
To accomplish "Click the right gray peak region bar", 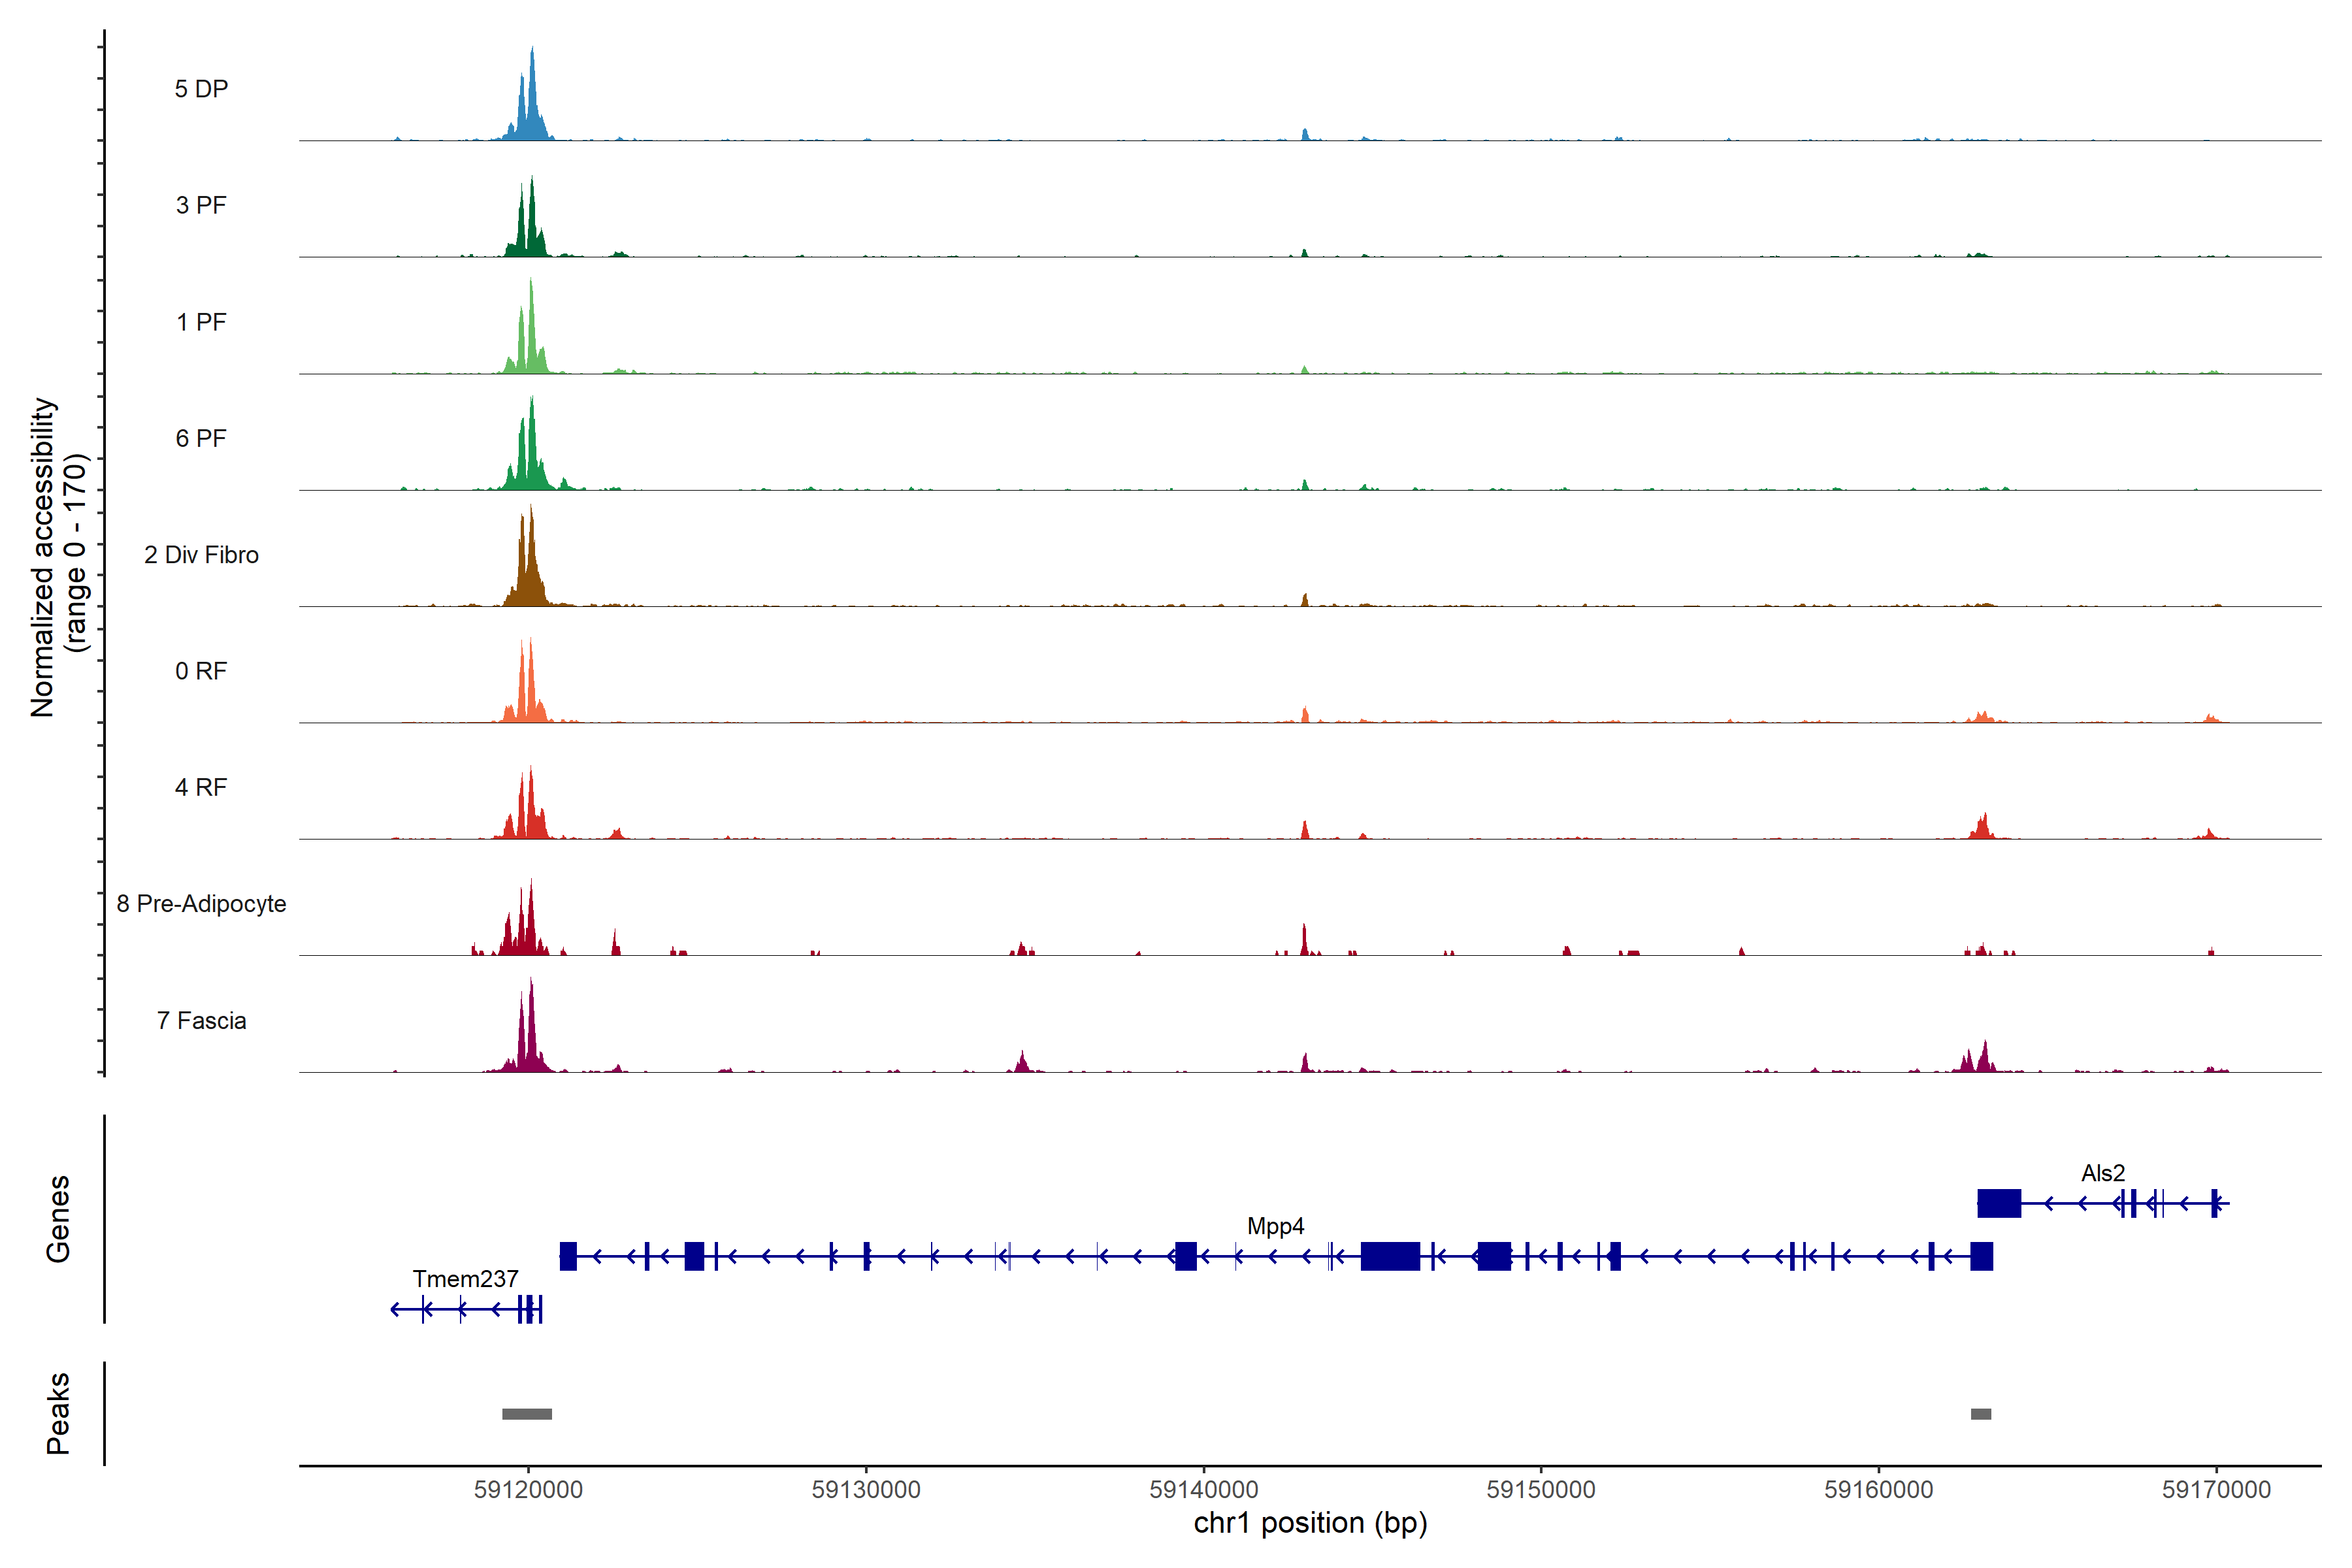I will pos(1980,1414).
